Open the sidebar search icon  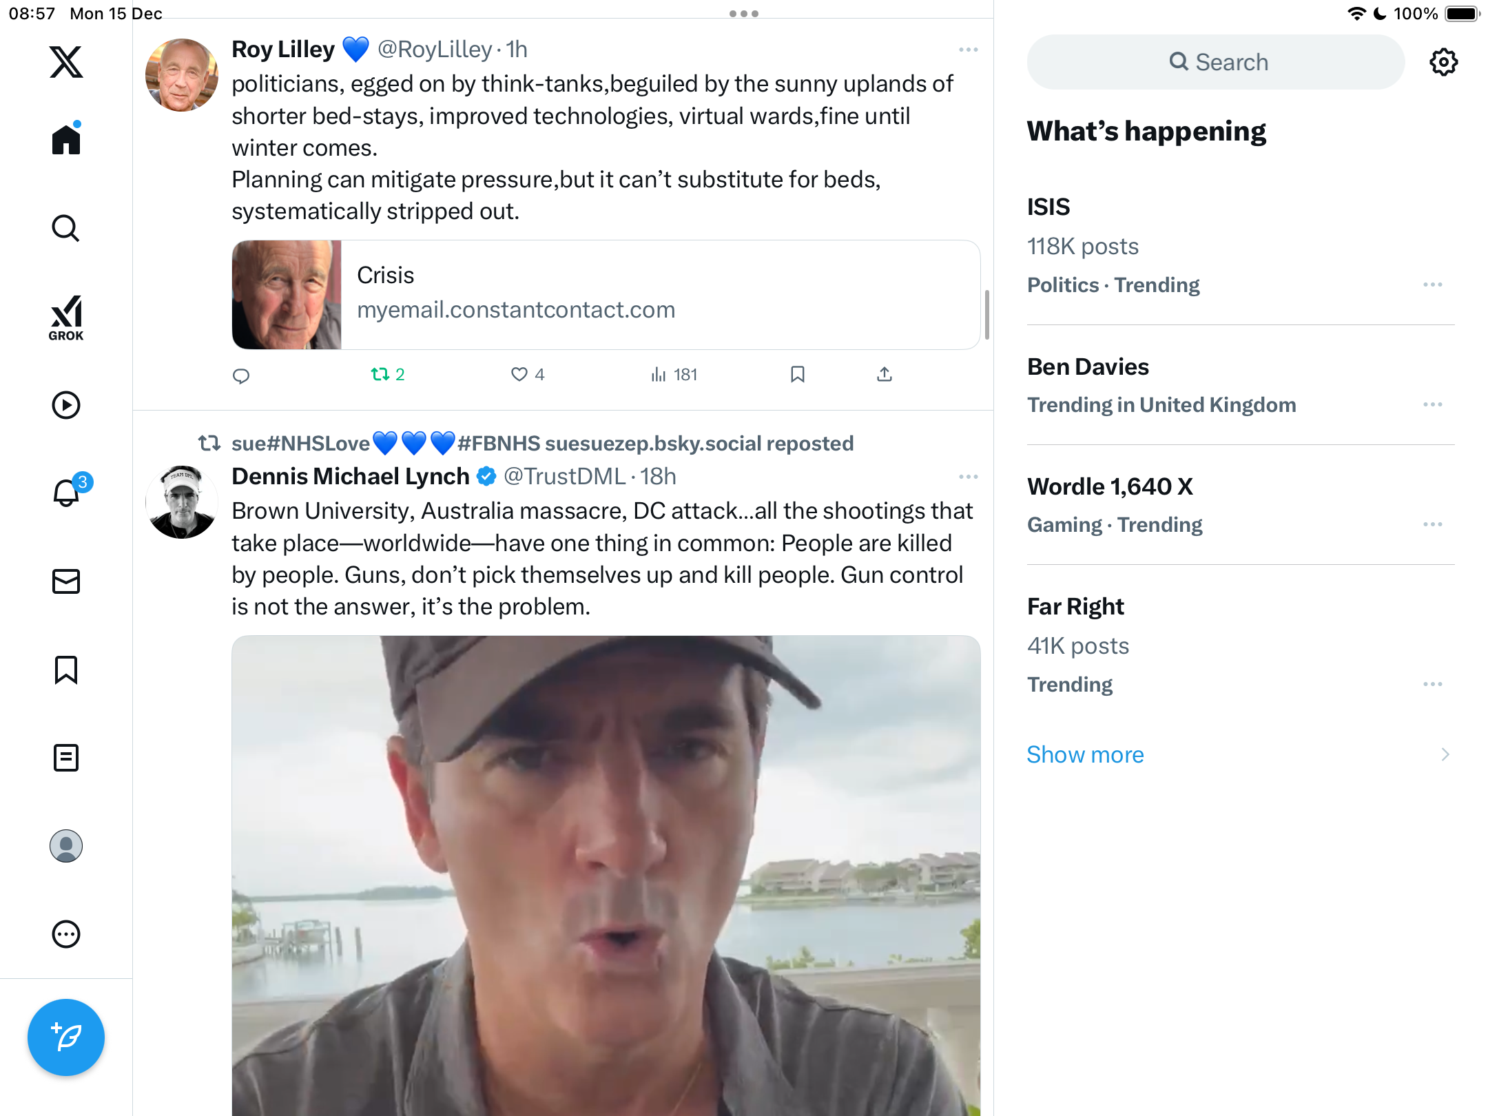(66, 229)
